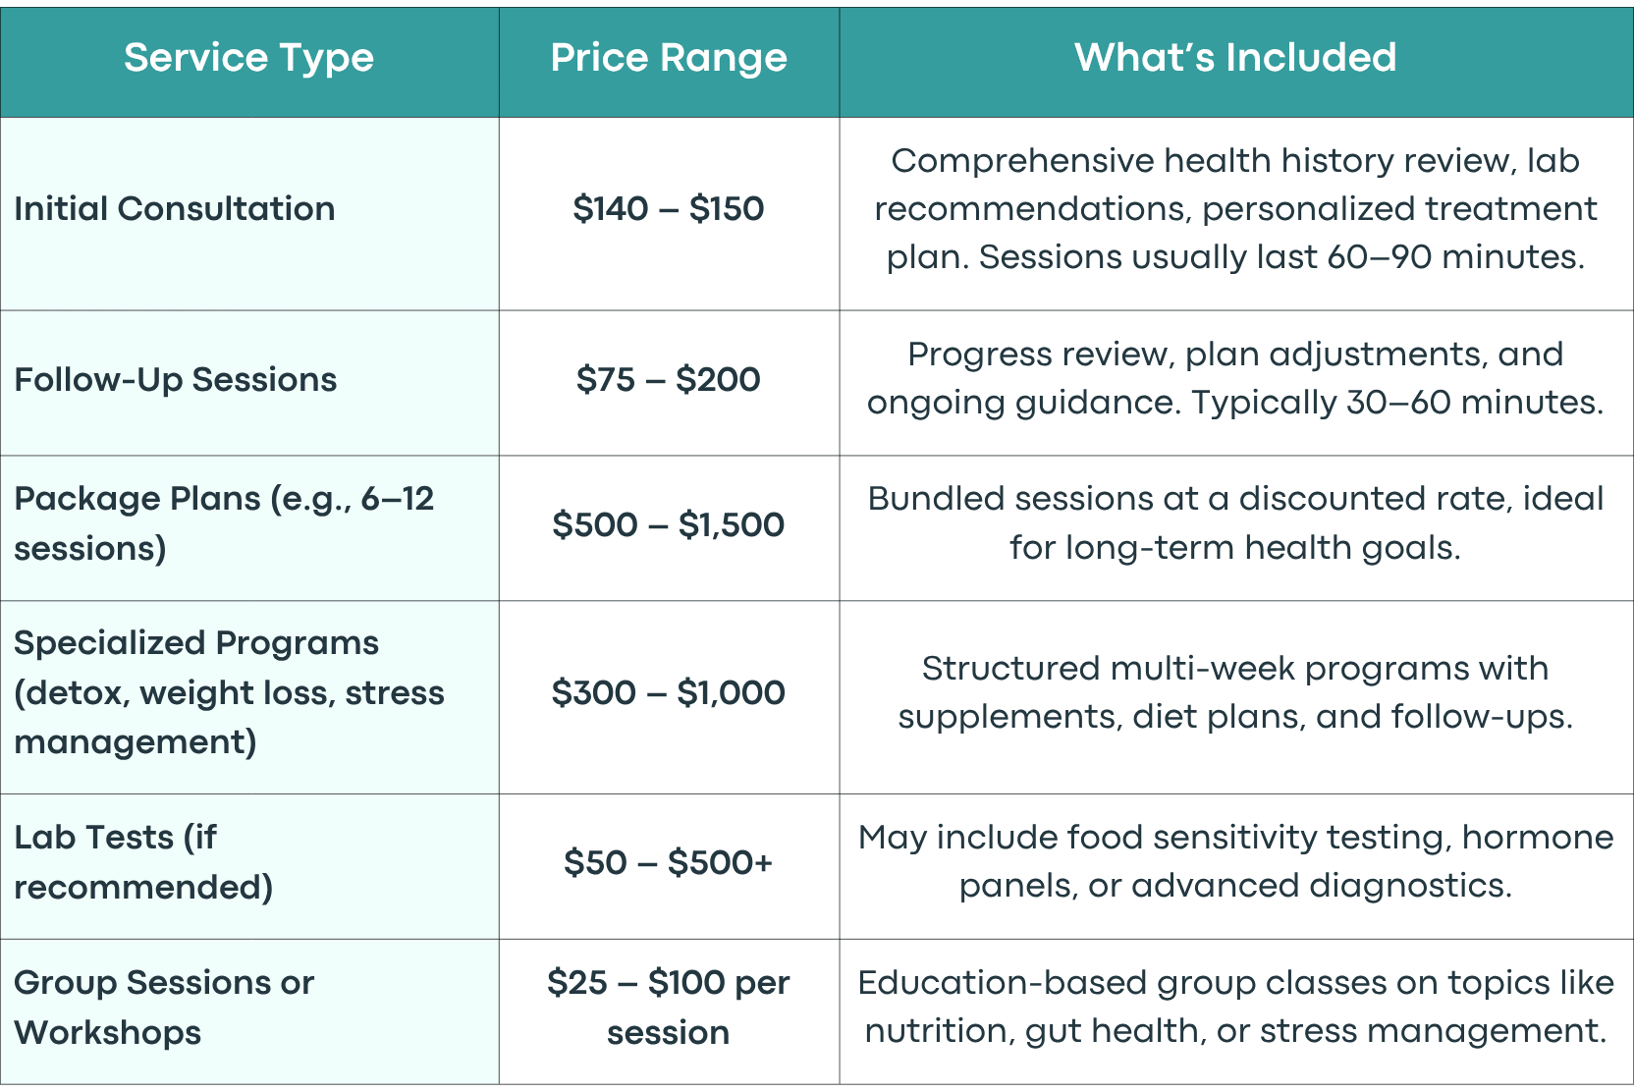Select the Price Range column header

point(669,62)
